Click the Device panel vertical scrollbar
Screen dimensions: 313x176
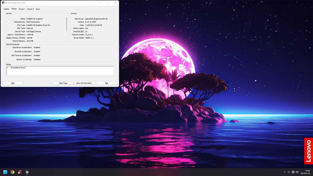(66, 24)
